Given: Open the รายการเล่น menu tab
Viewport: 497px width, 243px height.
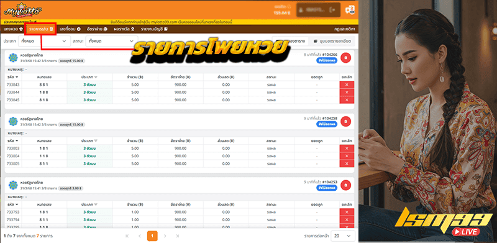Looking at the screenshot, I should point(40,29).
